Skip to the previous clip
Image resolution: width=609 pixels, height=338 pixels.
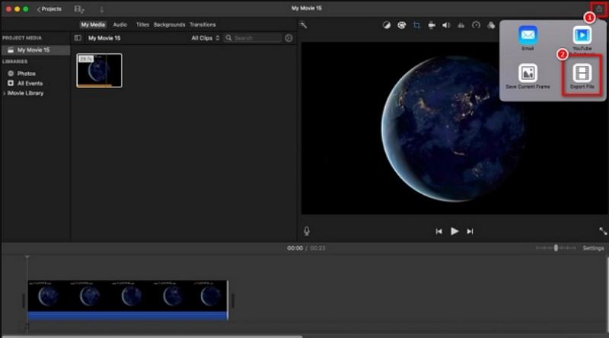pyautogui.click(x=439, y=231)
